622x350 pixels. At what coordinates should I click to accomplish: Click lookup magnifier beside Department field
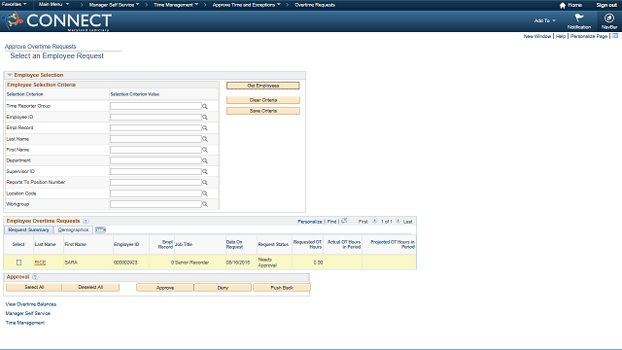coord(205,160)
